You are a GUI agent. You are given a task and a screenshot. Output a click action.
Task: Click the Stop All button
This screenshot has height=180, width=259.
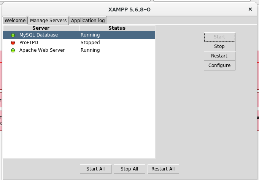click(x=129, y=169)
